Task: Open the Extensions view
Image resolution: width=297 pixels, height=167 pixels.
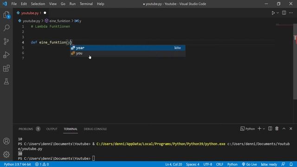Action: coord(6,68)
